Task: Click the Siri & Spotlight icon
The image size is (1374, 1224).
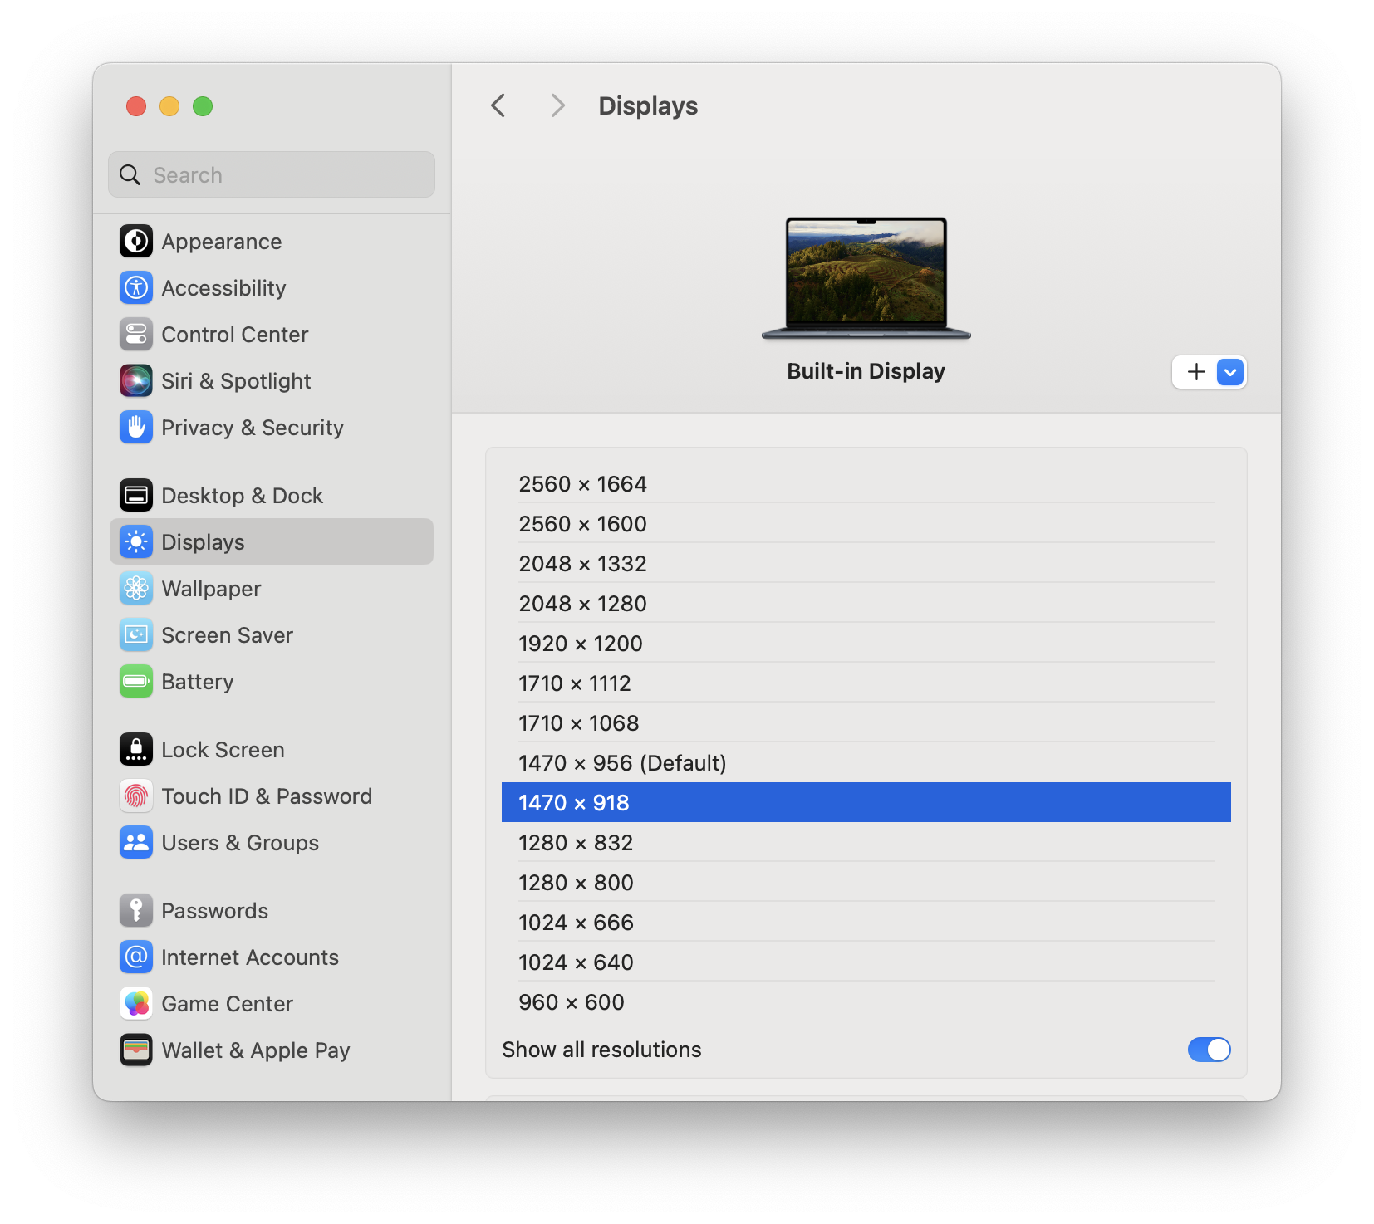Action: tap(136, 381)
